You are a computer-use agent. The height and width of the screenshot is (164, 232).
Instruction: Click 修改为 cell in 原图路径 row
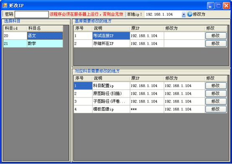[x=184, y=93]
